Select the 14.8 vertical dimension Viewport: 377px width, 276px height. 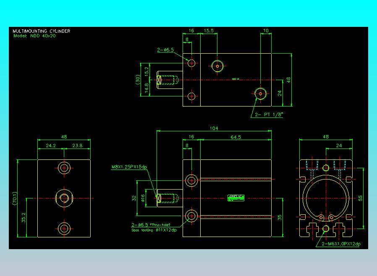pyautogui.click(x=147, y=88)
